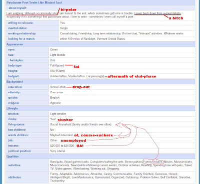Screen dimensions: 200x184
Task: Select "within 150 miles of Randolph, Vermont" text
Action: [92, 39]
